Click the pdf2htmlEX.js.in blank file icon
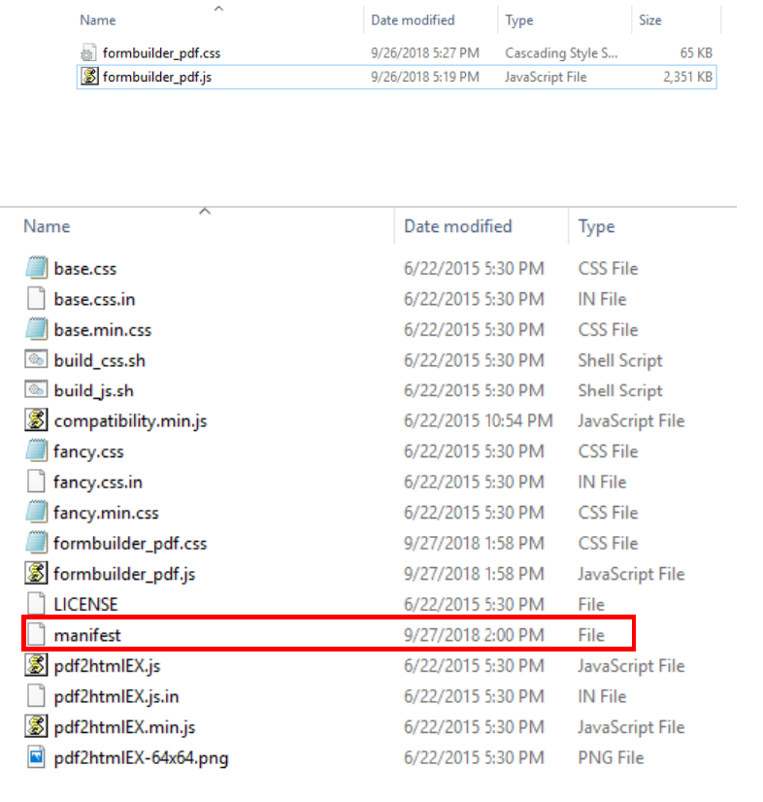Viewport: 763px width, 802px height. tap(36, 696)
